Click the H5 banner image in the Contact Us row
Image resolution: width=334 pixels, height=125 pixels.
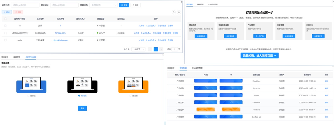point(231,117)
